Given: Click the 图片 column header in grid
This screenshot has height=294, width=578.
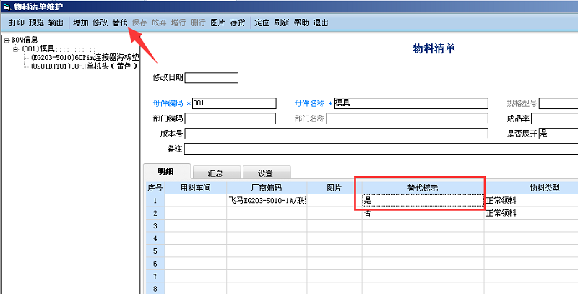Looking at the screenshot, I should [x=335, y=188].
